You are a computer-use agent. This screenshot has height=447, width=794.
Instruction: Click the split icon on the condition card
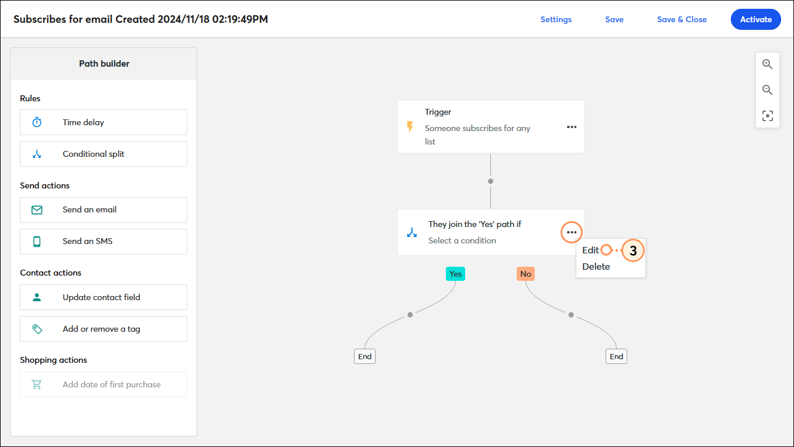[412, 232]
